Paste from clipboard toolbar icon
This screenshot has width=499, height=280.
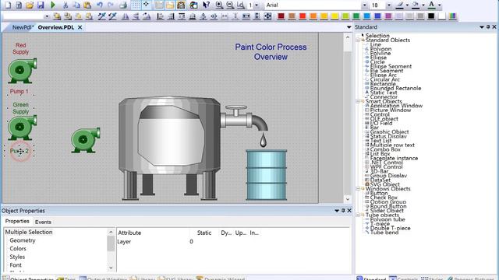coord(87,5)
